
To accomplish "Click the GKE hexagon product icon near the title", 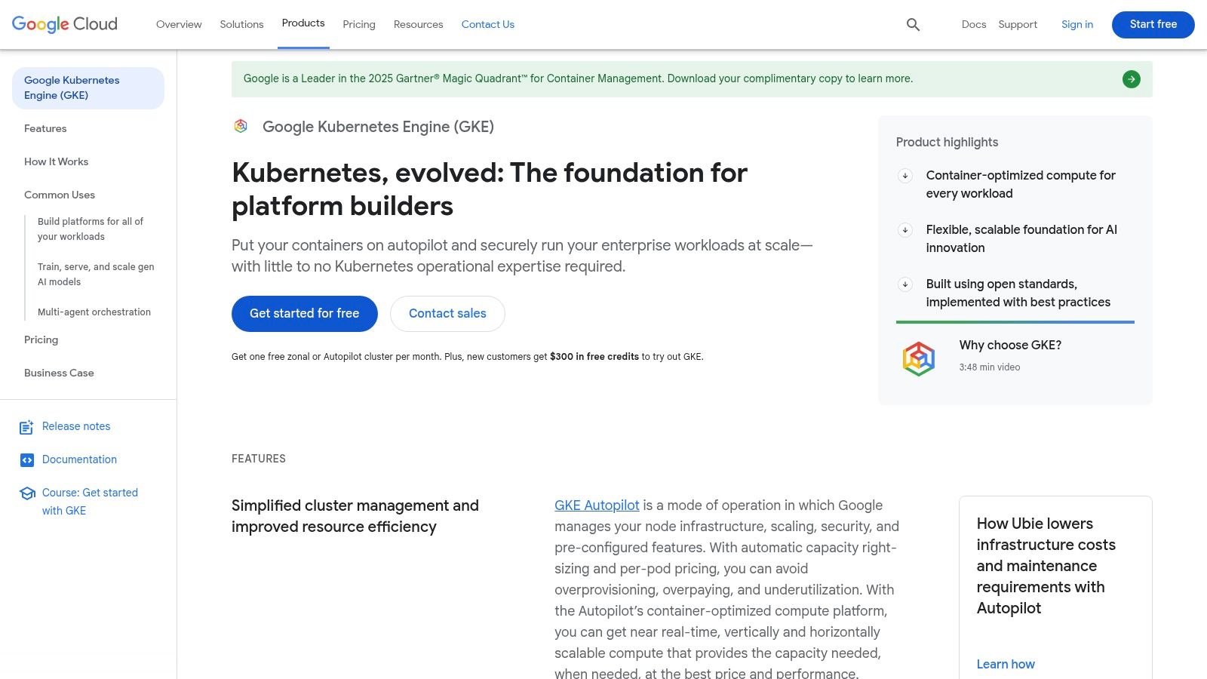I will 241,126.
